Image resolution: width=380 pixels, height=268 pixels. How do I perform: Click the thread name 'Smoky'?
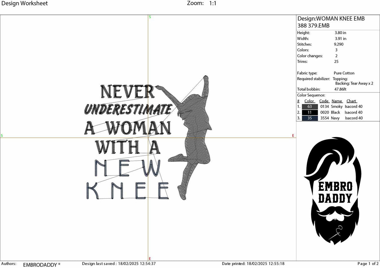coord(337,107)
